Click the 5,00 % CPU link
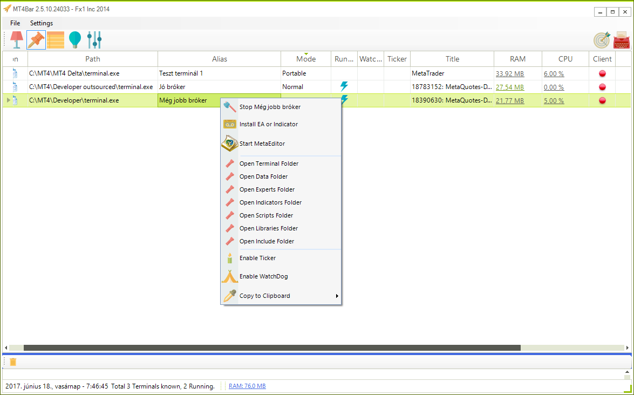 [x=554, y=101]
